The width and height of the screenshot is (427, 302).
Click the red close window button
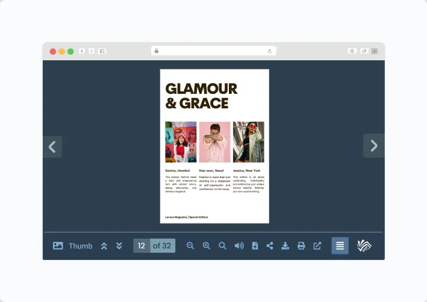tap(53, 51)
